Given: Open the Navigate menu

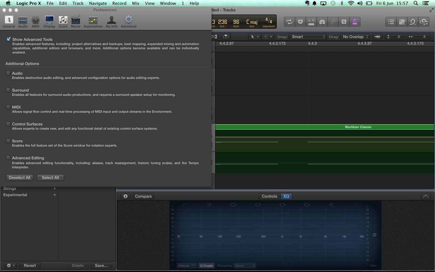Looking at the screenshot, I should (98, 3).
